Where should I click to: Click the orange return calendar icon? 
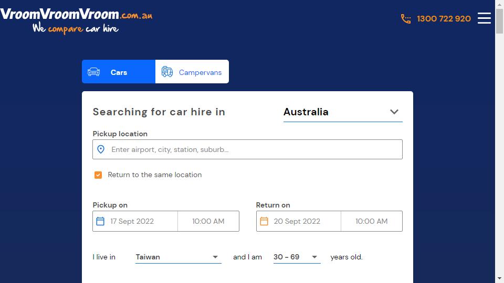coord(264,221)
